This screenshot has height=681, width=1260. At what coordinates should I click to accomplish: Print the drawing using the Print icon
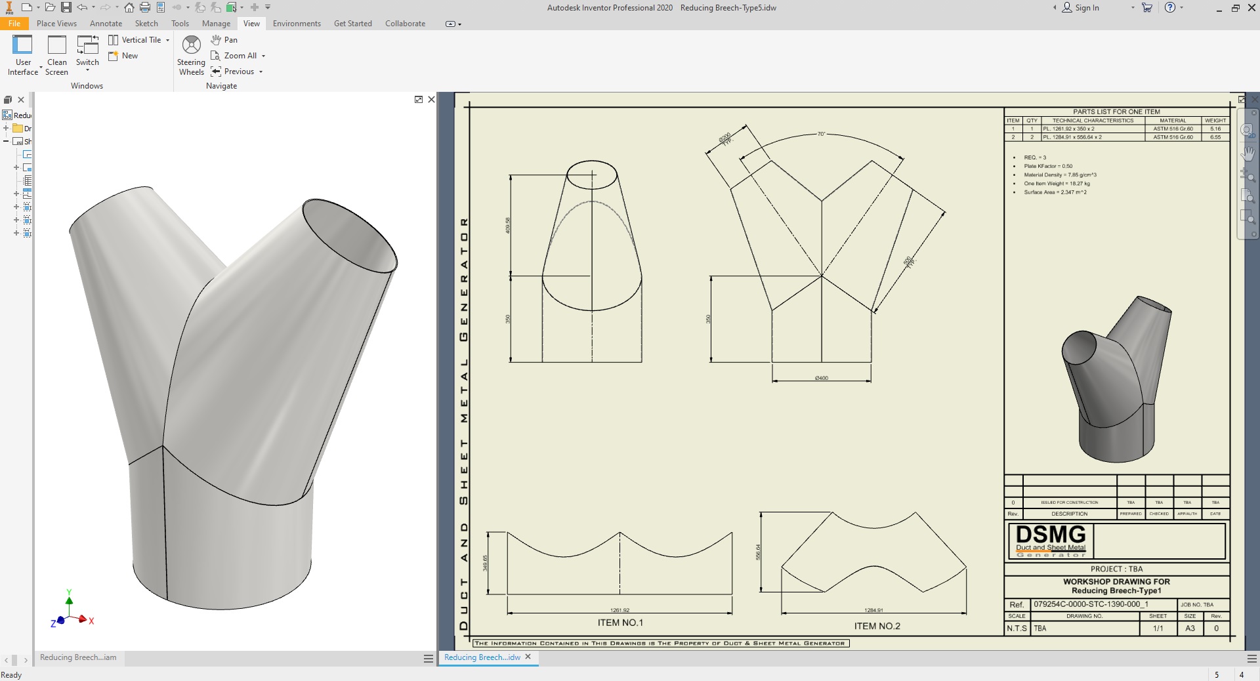tap(144, 8)
